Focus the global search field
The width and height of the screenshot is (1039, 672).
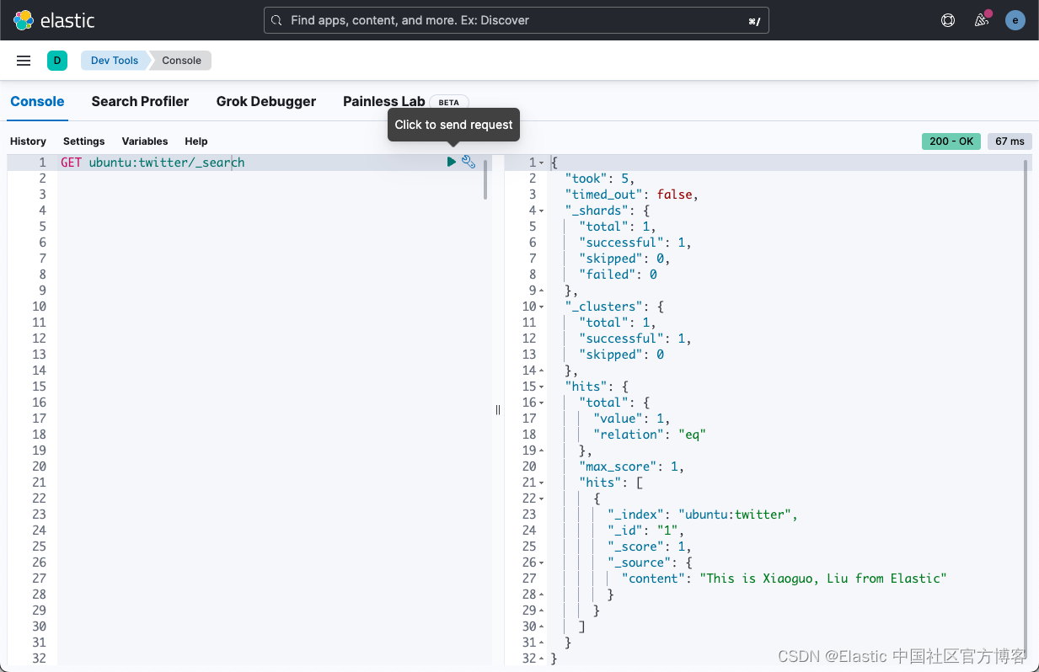pos(517,20)
